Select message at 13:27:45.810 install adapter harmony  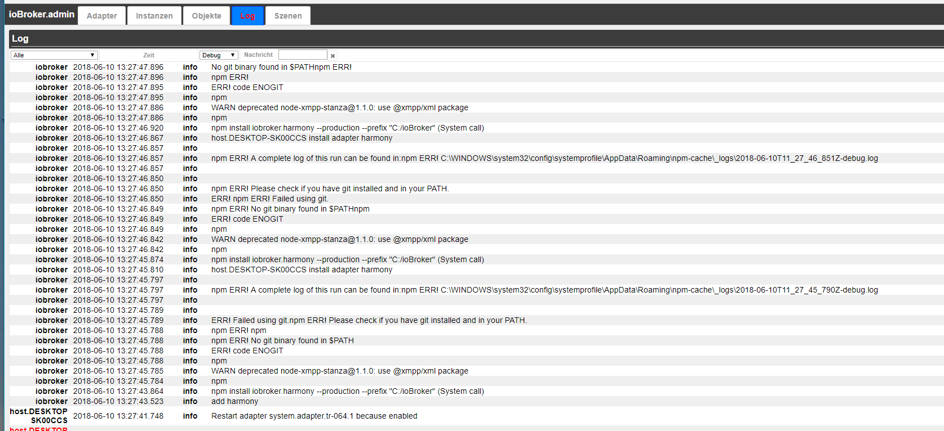302,270
